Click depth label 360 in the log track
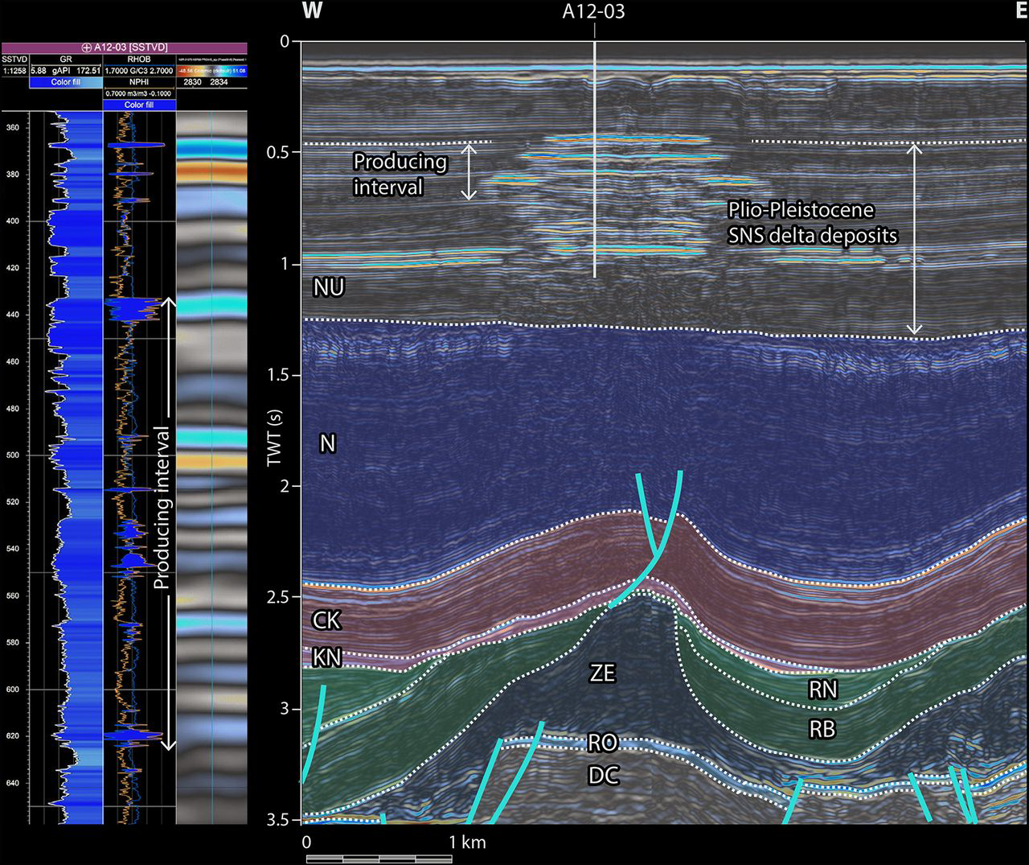 click(x=12, y=128)
